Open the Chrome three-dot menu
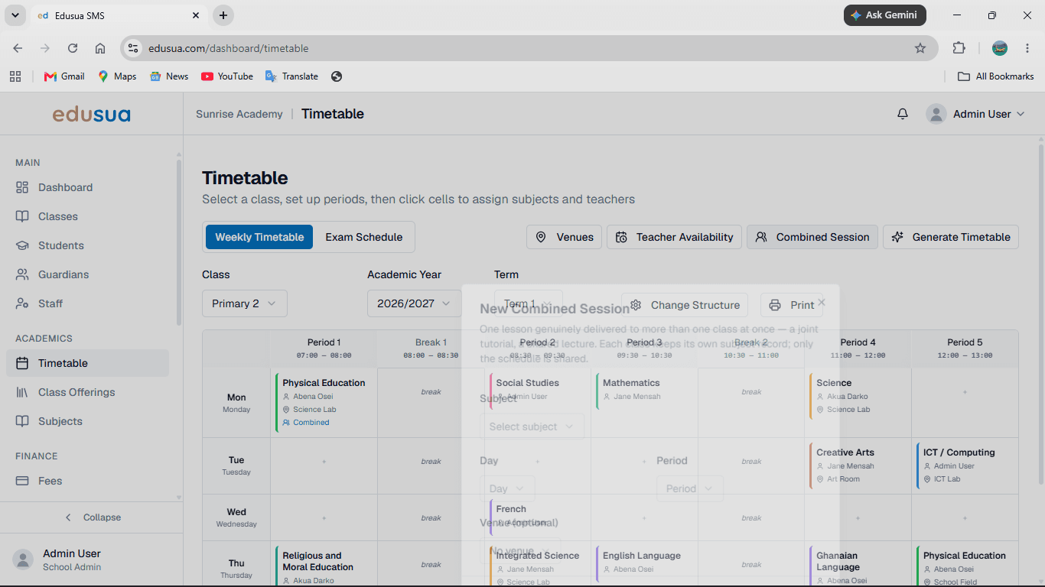This screenshot has height=587, width=1045. coord(1027,48)
